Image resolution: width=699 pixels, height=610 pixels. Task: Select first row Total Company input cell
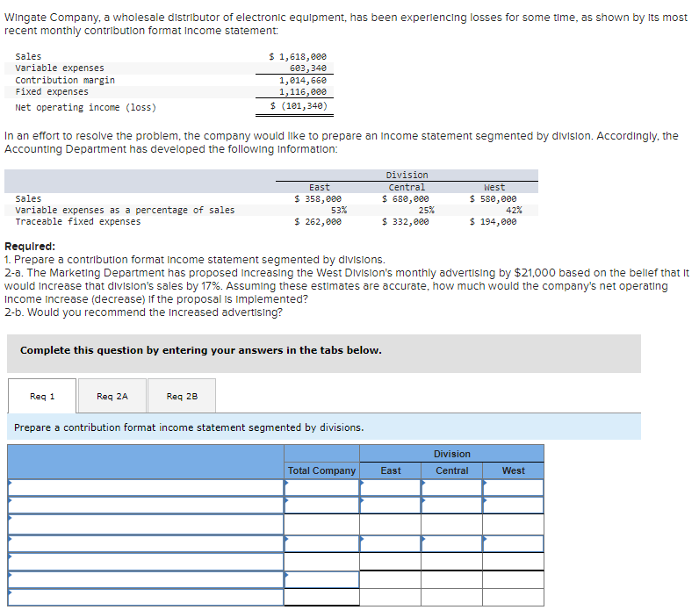(322, 488)
